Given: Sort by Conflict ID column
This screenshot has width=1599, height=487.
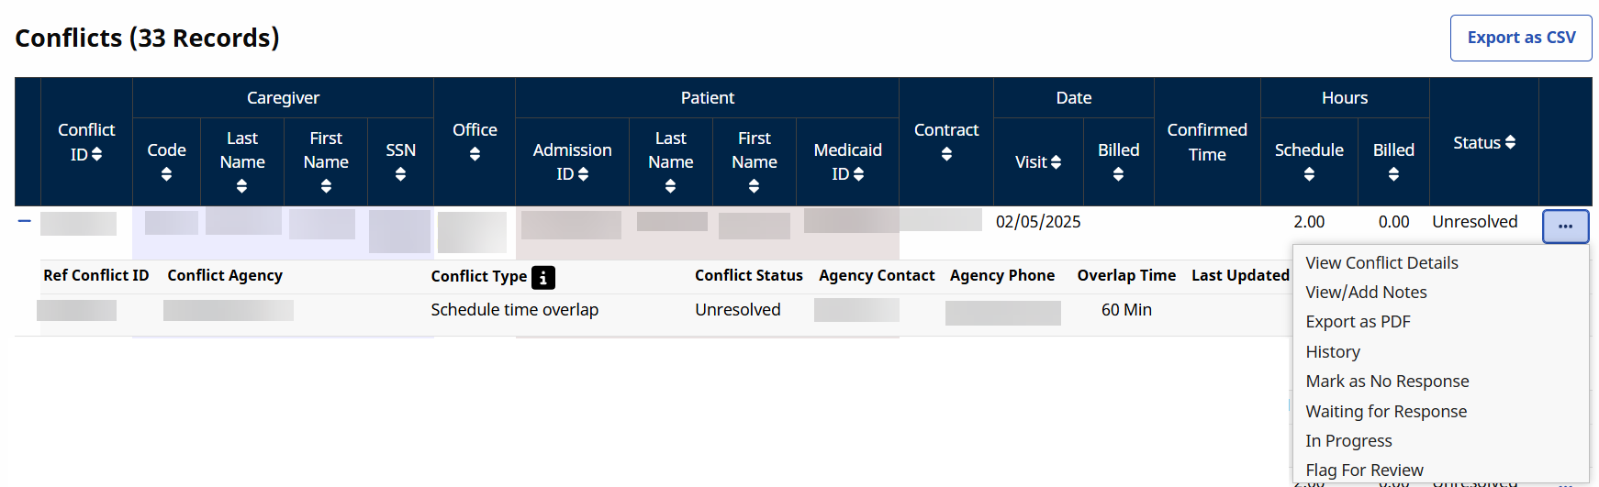Looking at the screenshot, I should click(96, 155).
